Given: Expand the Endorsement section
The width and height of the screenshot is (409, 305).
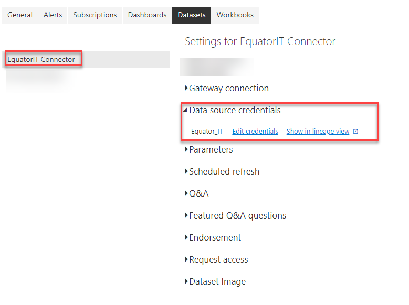Looking at the screenshot, I should coord(215,238).
